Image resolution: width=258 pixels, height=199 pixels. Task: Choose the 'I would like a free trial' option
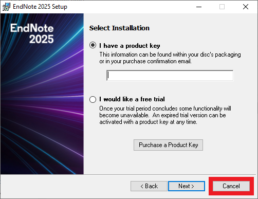pos(93,99)
